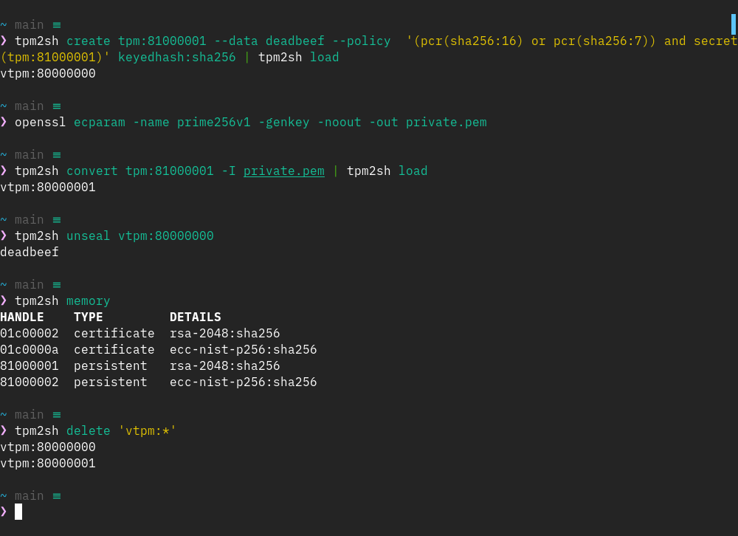Image resolution: width=738 pixels, height=536 pixels.
Task: Click the pipe symbol after private.pem
Action: click(336, 171)
